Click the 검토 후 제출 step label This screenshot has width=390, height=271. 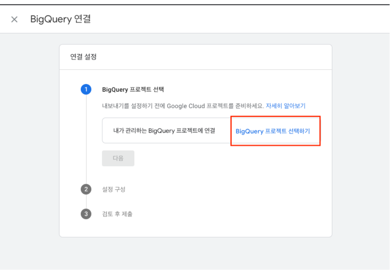click(117, 214)
